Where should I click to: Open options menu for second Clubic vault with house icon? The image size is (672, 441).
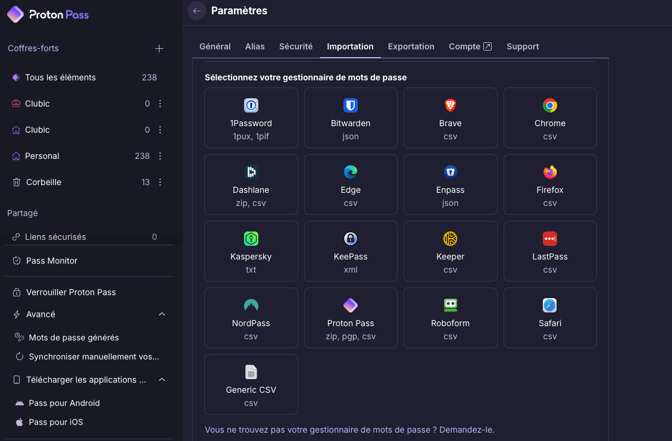tap(160, 130)
